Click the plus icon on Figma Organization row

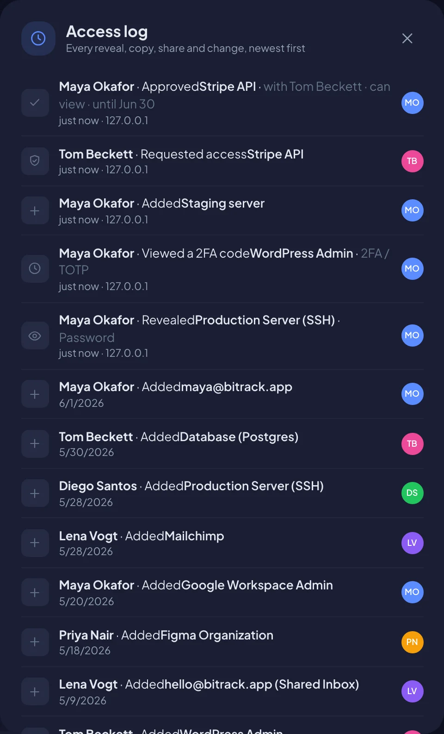click(x=35, y=642)
